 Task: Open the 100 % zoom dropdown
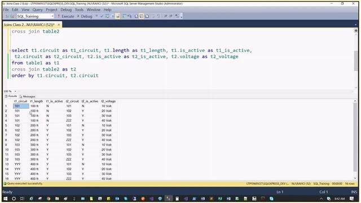[15, 91]
